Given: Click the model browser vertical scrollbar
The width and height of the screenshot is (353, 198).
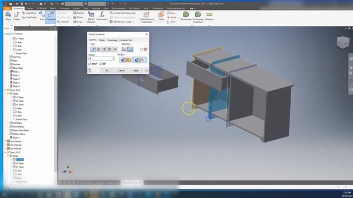Looking at the screenshot, I should tap(55, 123).
